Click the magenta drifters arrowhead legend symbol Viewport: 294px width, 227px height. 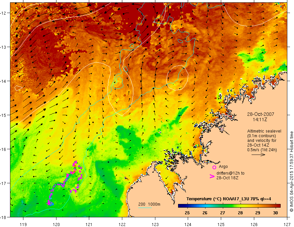pyautogui.click(x=212, y=176)
